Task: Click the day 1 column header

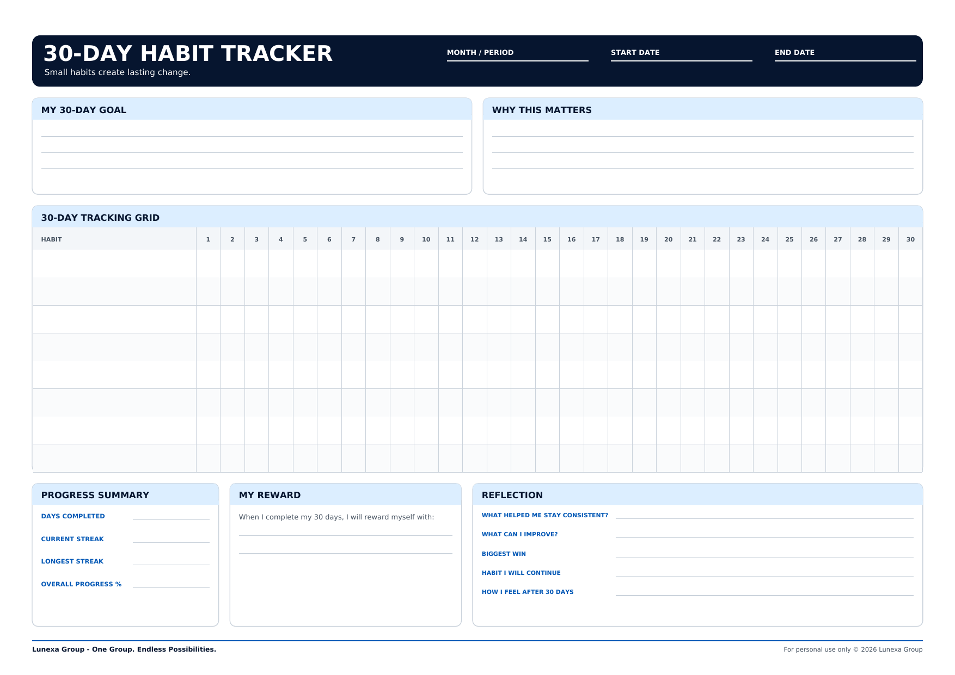Action: 208,239
